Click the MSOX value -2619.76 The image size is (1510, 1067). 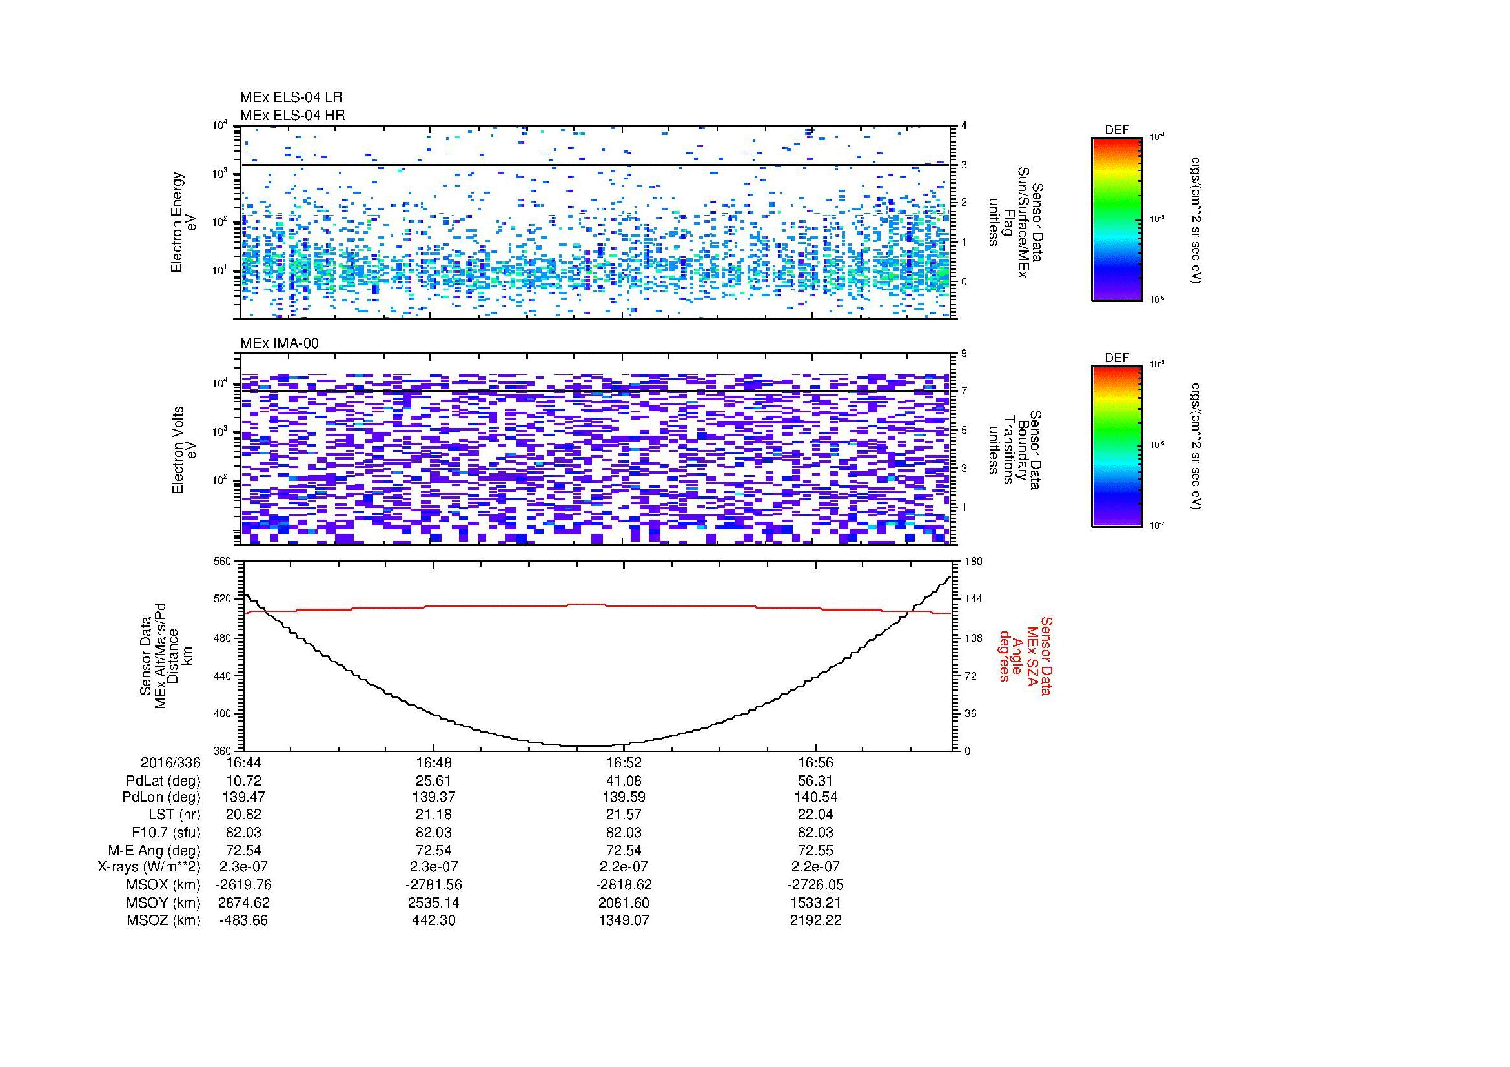[x=243, y=885]
